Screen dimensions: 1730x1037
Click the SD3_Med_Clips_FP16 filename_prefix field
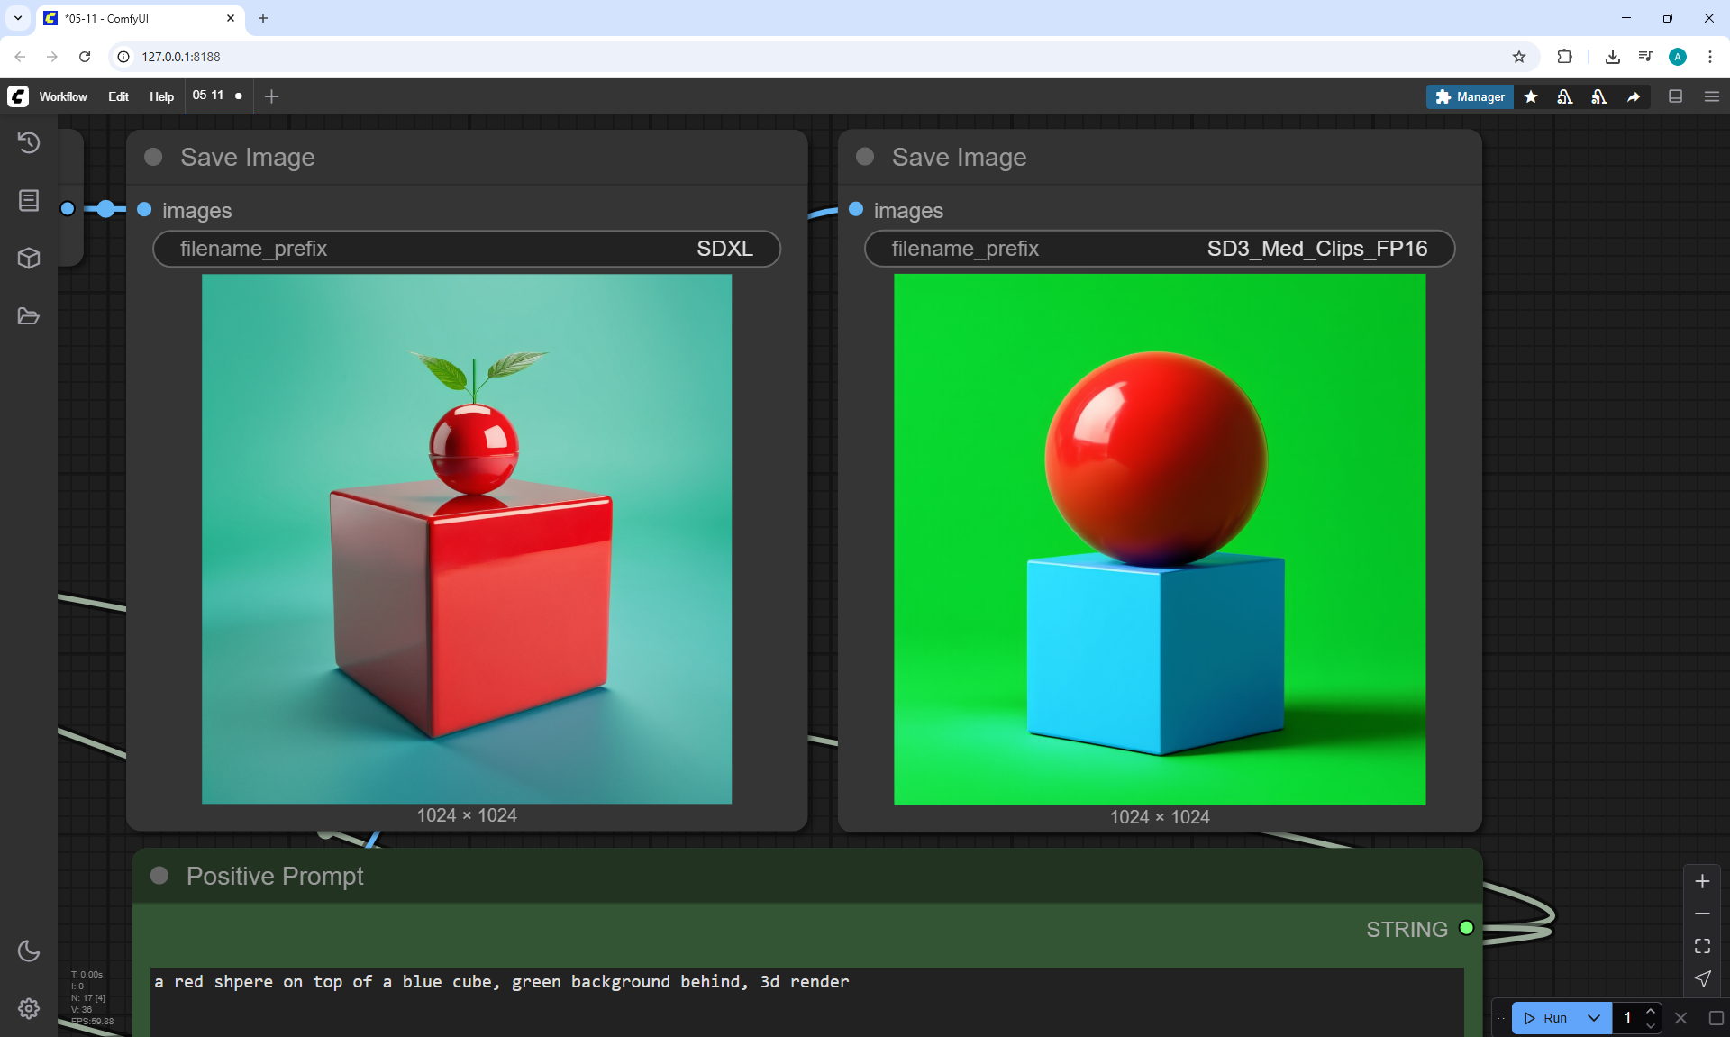pyautogui.click(x=1159, y=249)
